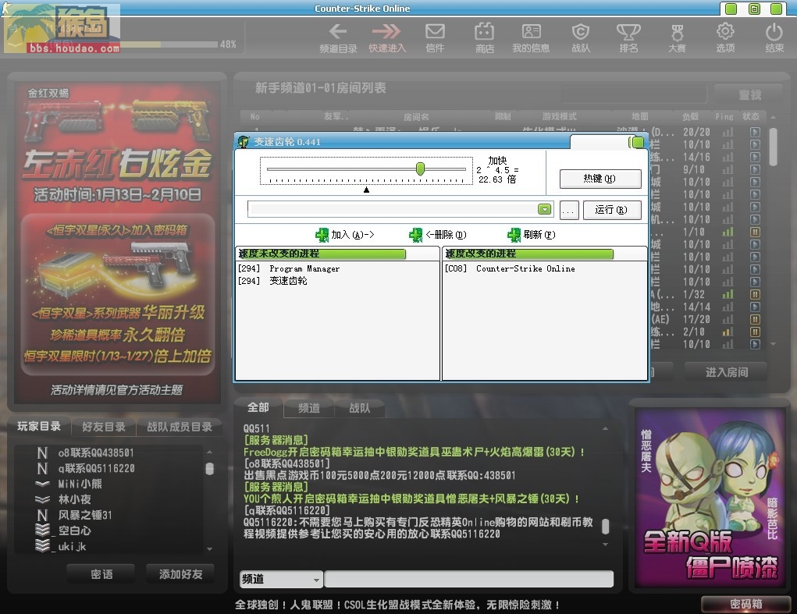Switch to the 全部 chat tab

tap(258, 407)
